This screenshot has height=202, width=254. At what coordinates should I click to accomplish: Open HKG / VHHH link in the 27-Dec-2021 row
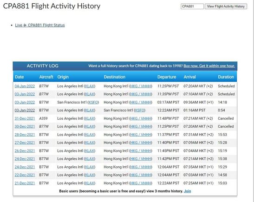coord(141,143)
